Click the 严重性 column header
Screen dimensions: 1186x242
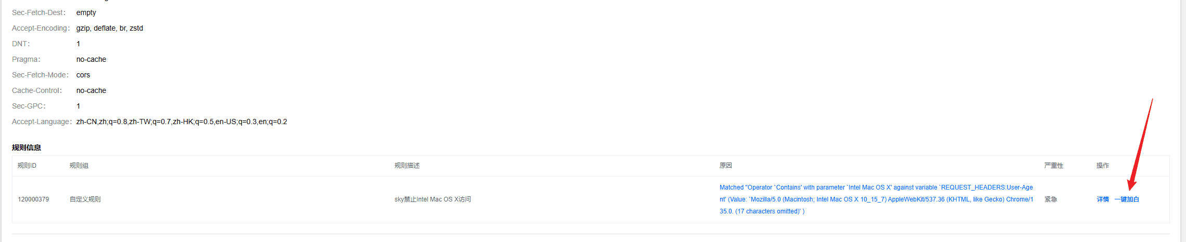(1053, 166)
